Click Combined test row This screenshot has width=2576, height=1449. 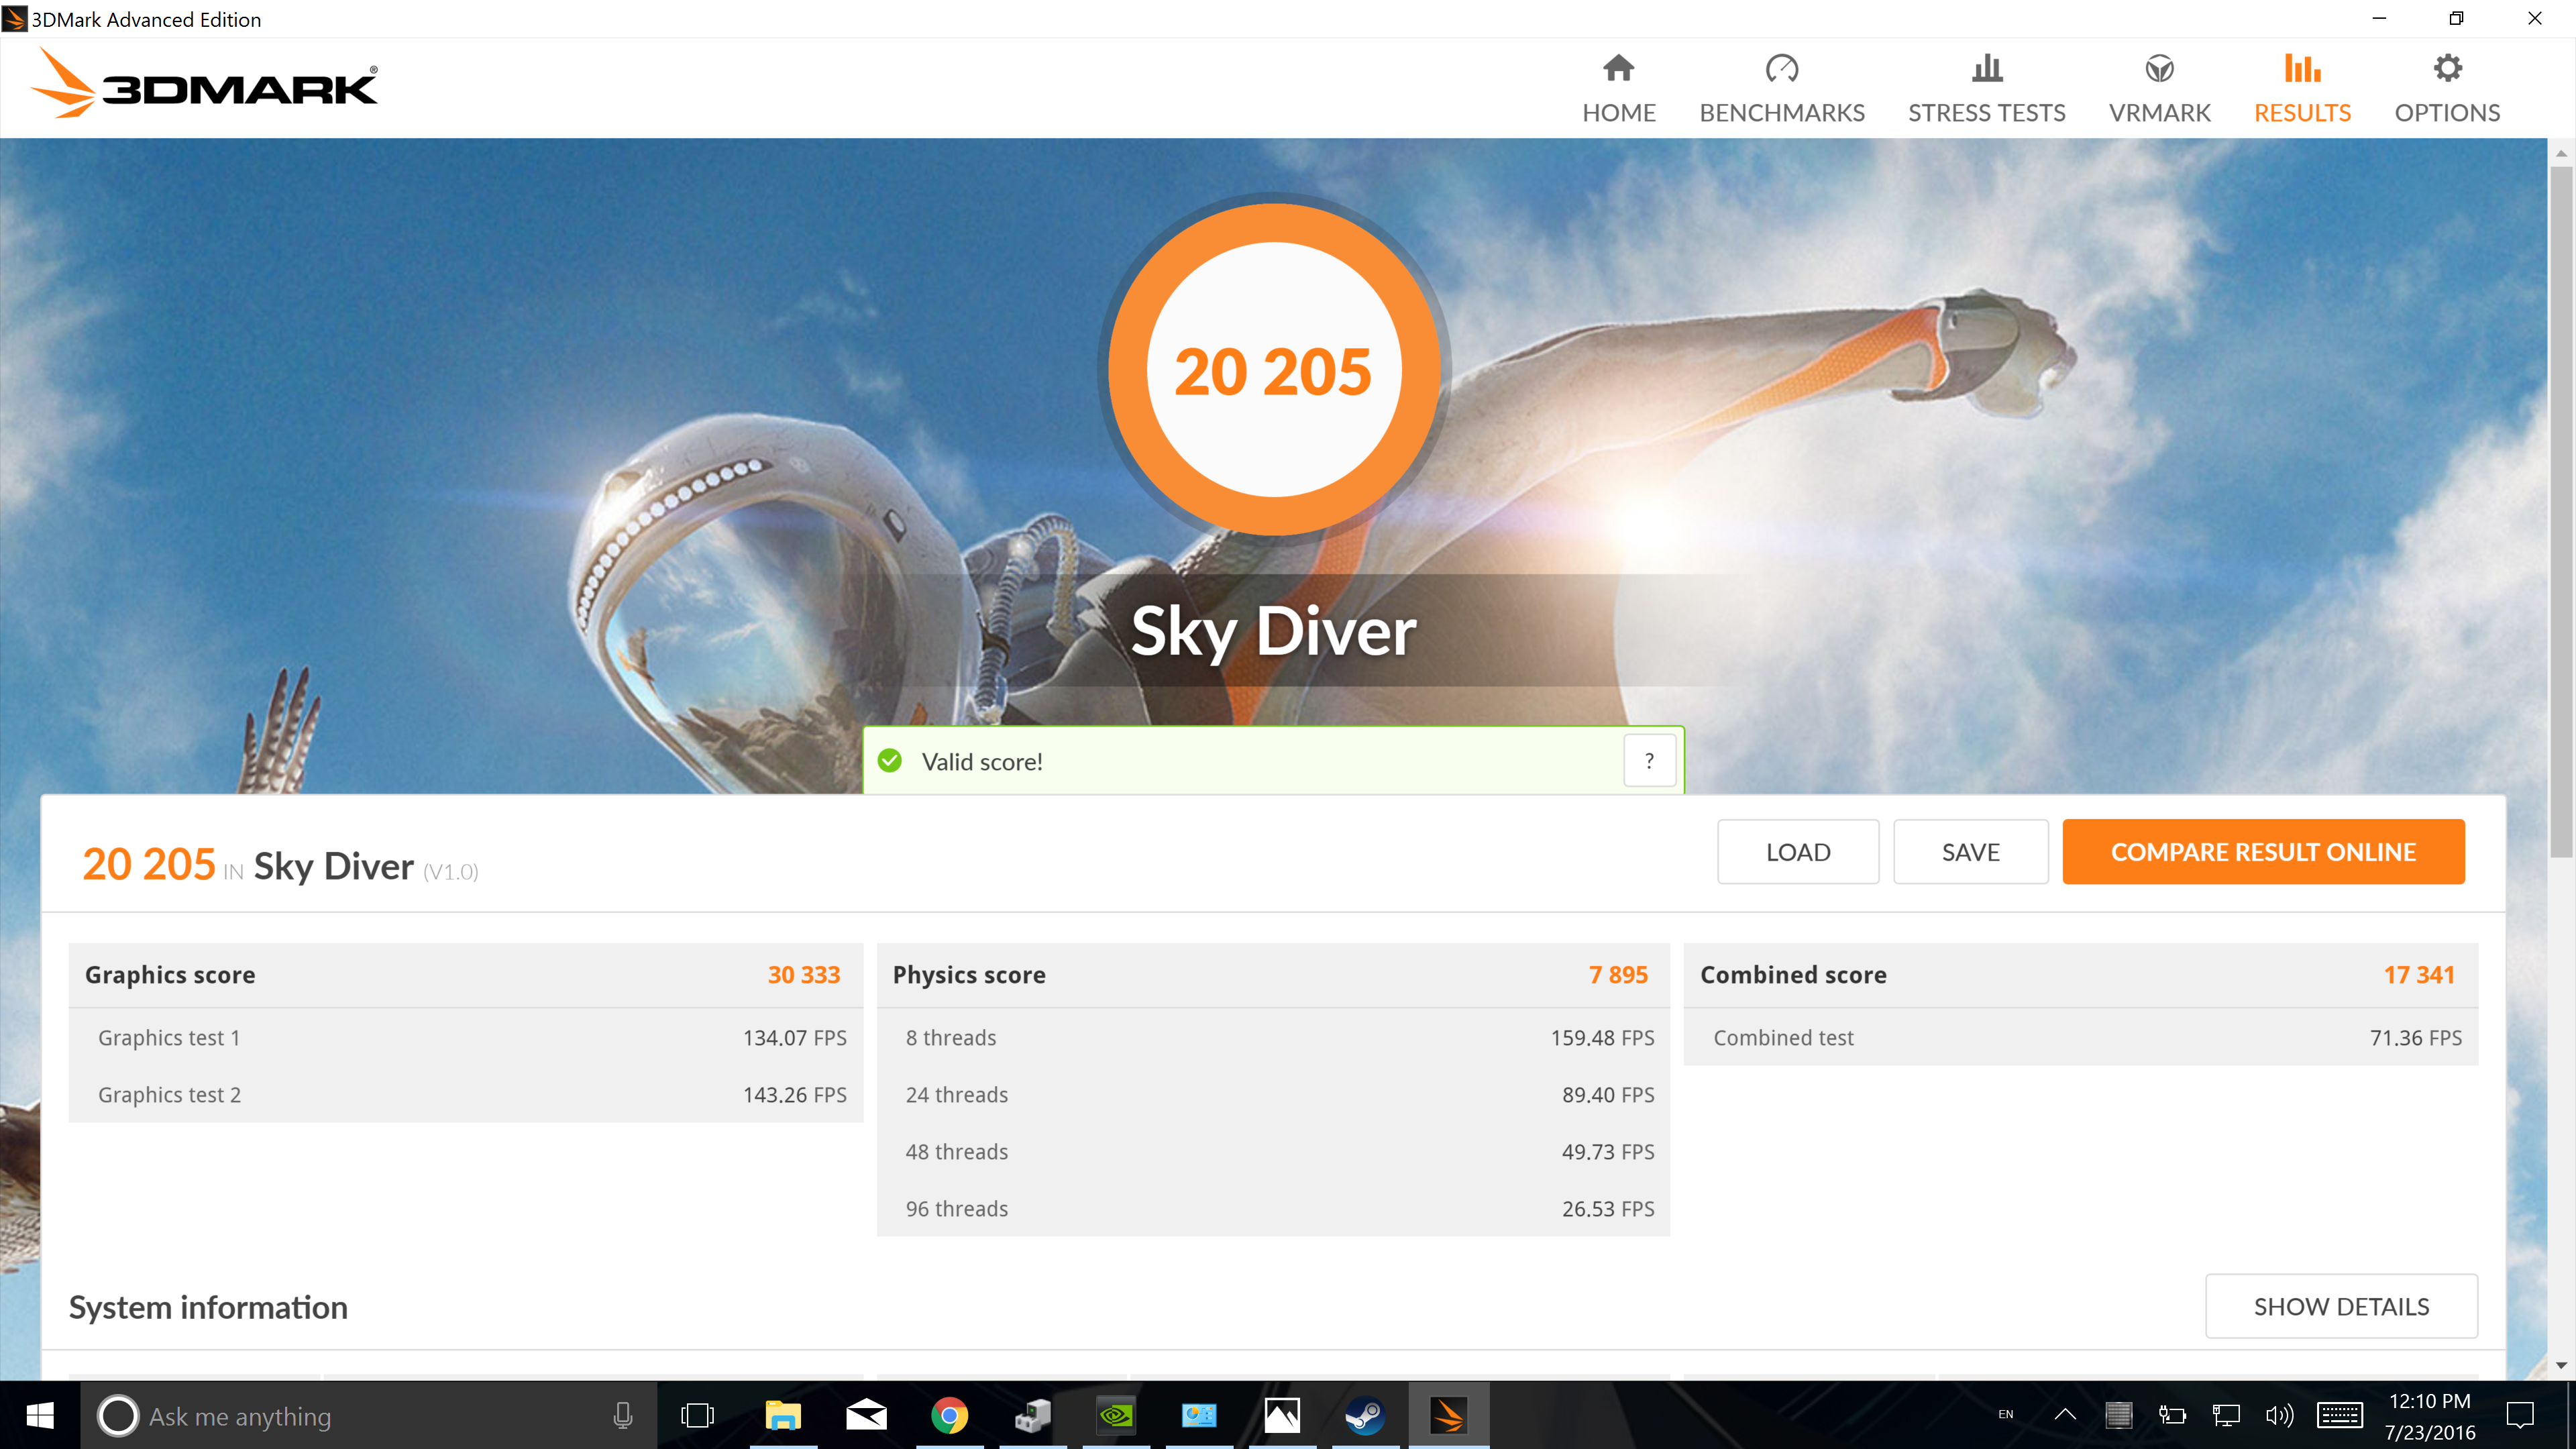tap(2081, 1037)
